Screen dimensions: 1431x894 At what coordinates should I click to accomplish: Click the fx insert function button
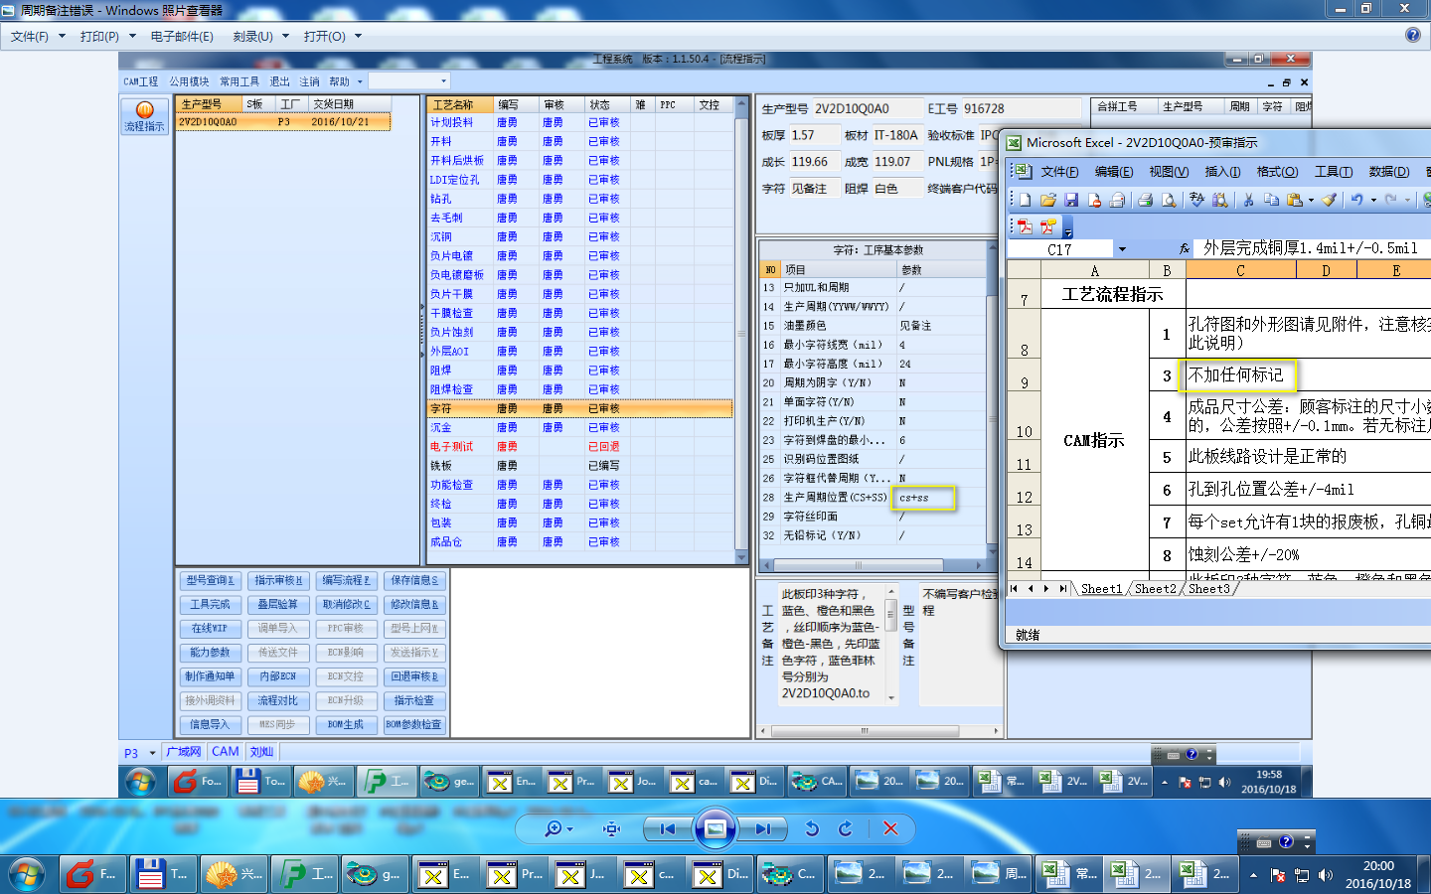[x=1184, y=249]
